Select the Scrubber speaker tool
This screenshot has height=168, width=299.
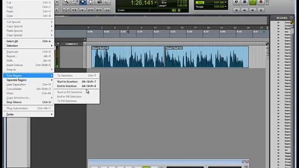click(99, 2)
